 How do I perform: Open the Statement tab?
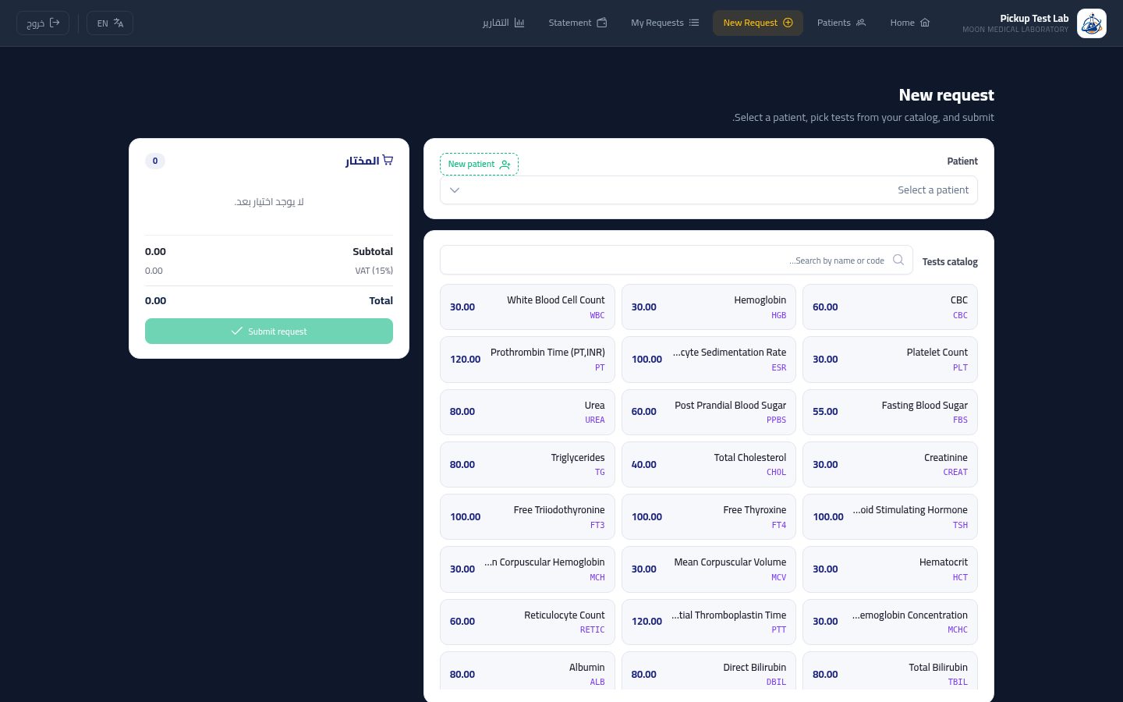[578, 23]
